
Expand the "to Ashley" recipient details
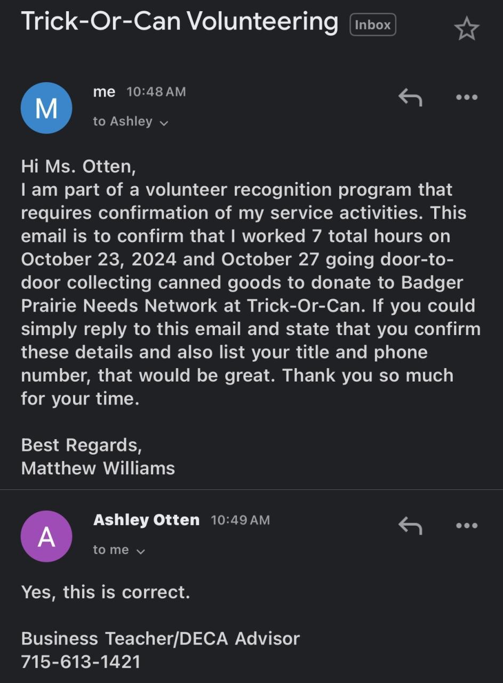pyautogui.click(x=131, y=122)
